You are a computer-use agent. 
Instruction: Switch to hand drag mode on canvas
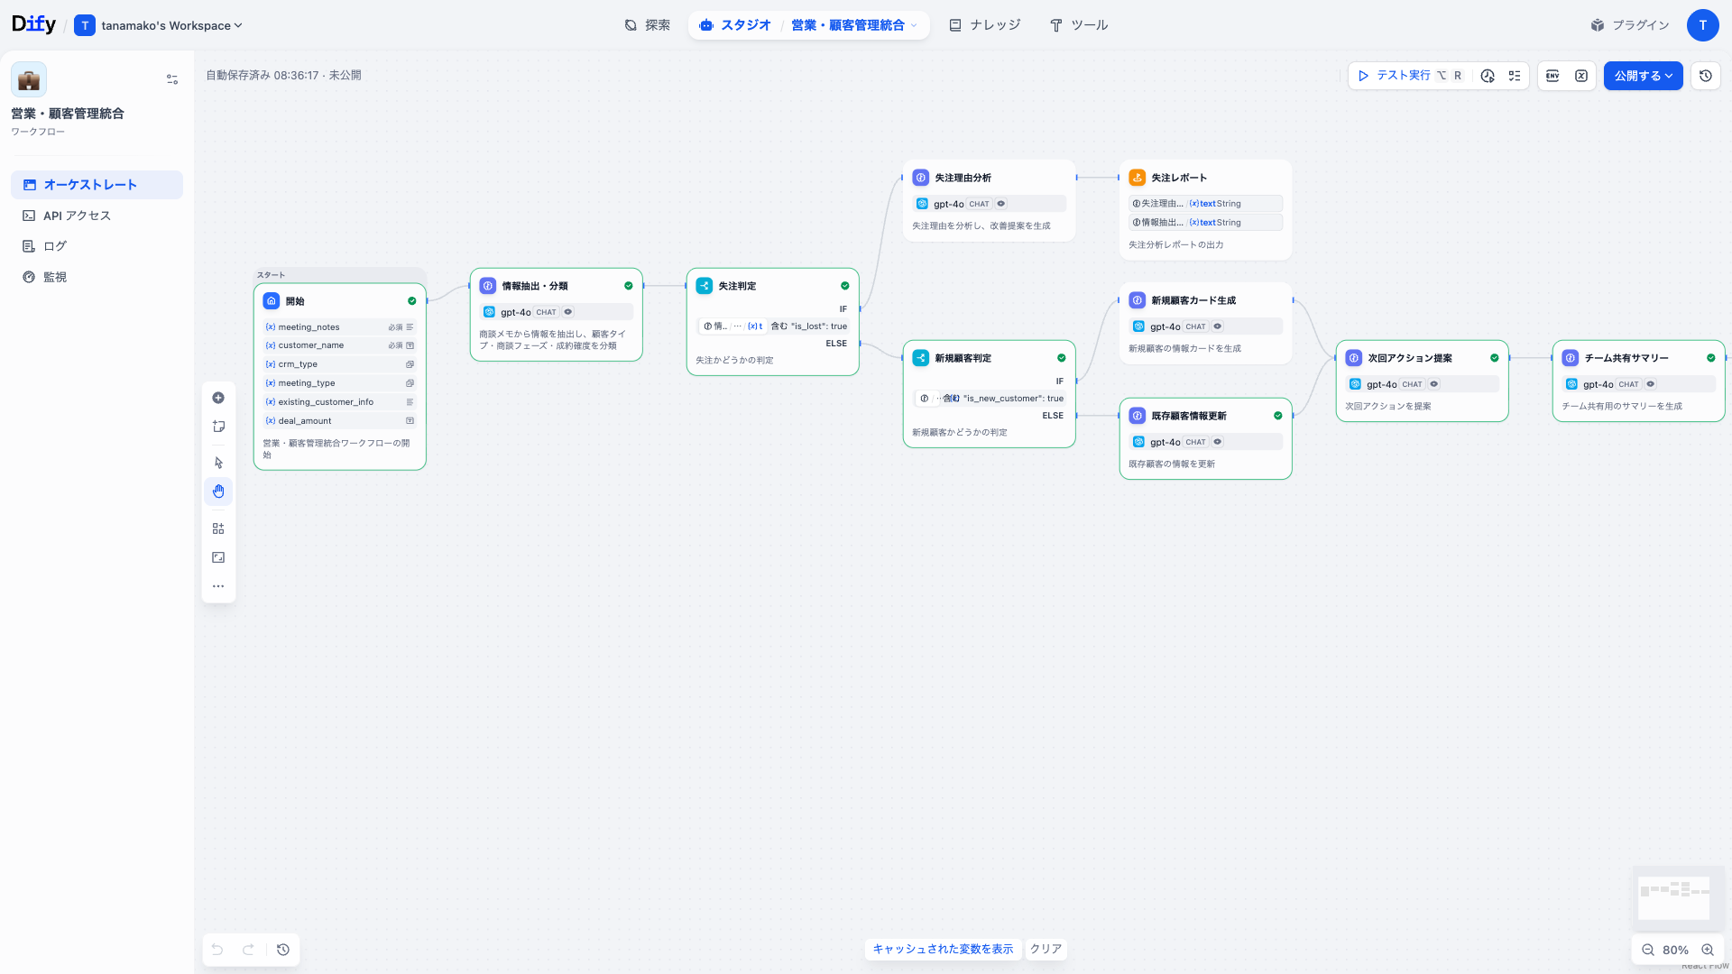(218, 492)
